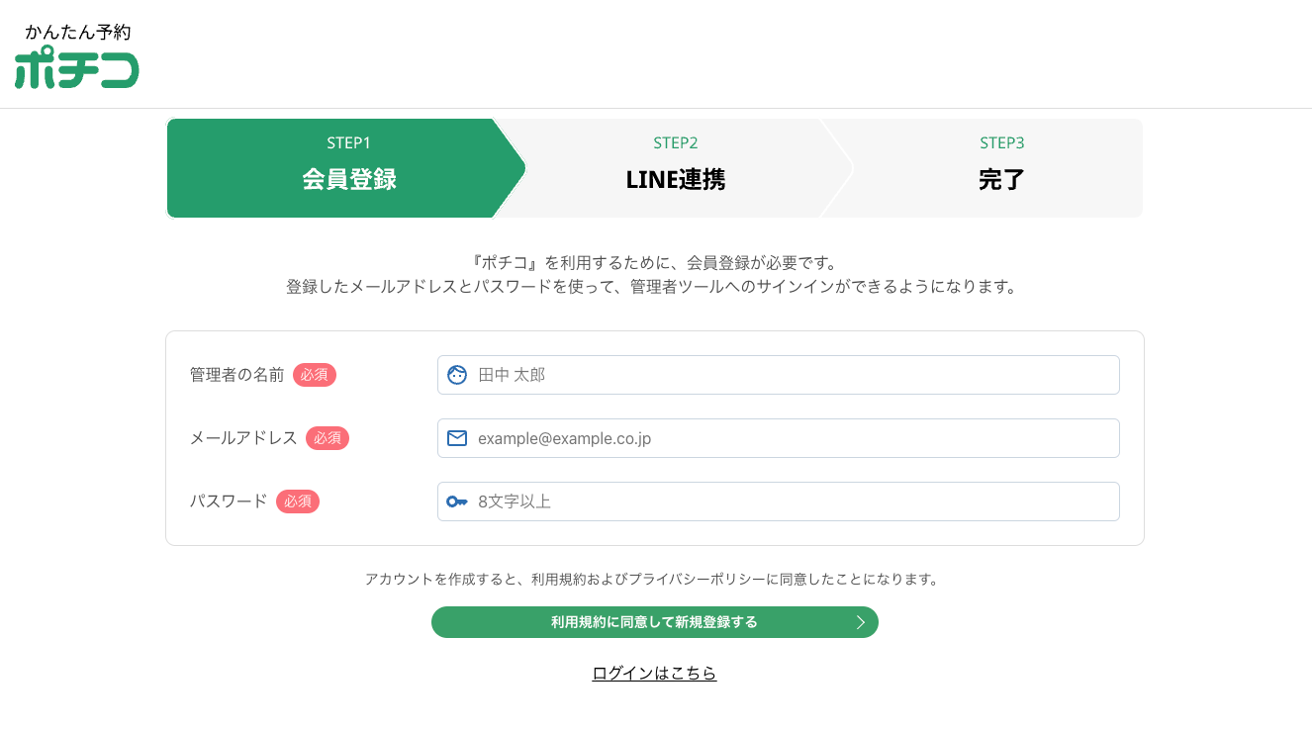Click the かんたん予約 tagline text

pos(78,32)
